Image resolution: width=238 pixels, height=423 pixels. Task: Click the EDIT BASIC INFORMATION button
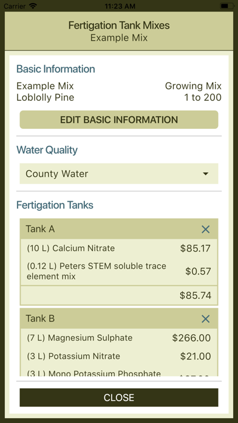pyautogui.click(x=119, y=120)
